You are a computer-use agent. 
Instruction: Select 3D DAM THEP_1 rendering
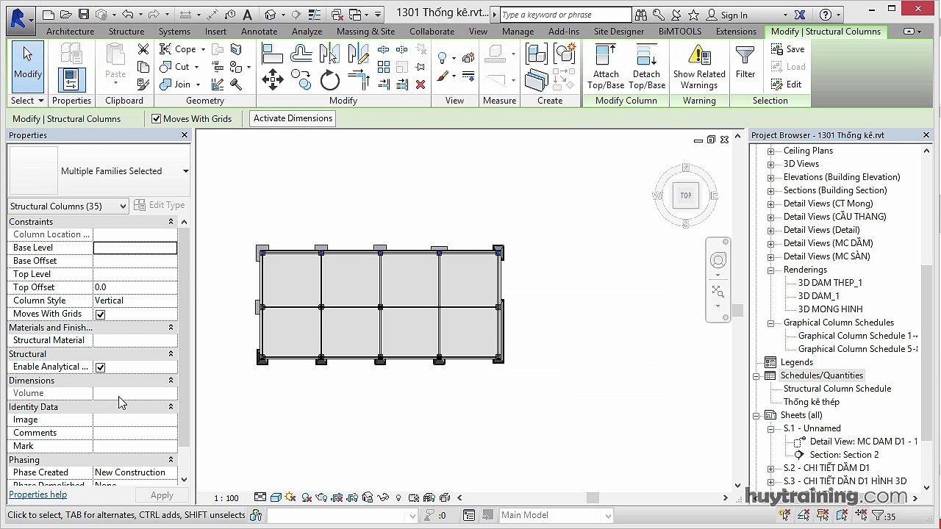pyautogui.click(x=830, y=283)
